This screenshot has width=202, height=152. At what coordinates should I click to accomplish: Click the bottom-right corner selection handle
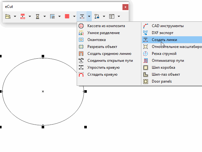pos(86,127)
